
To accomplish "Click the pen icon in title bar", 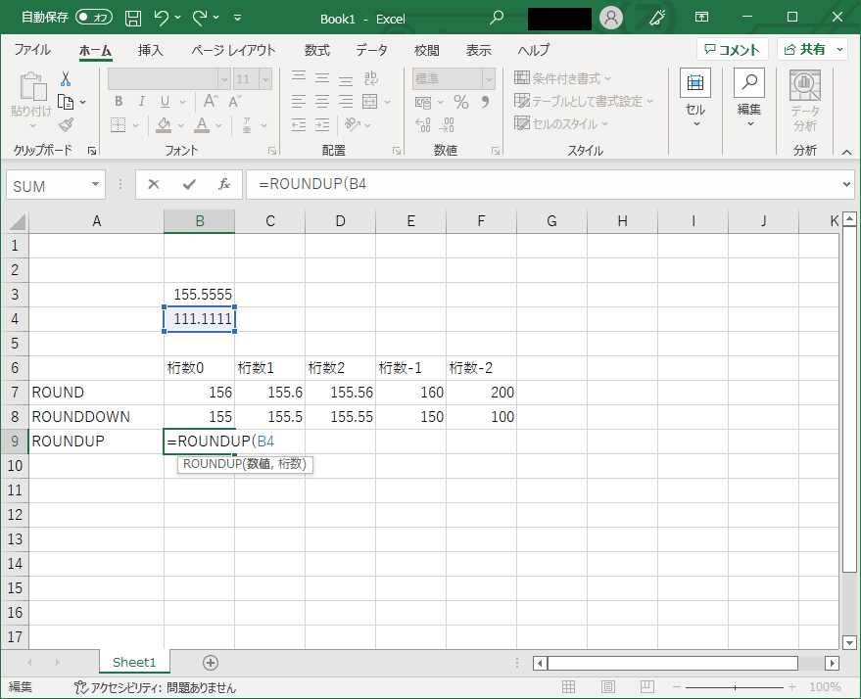I will [656, 18].
